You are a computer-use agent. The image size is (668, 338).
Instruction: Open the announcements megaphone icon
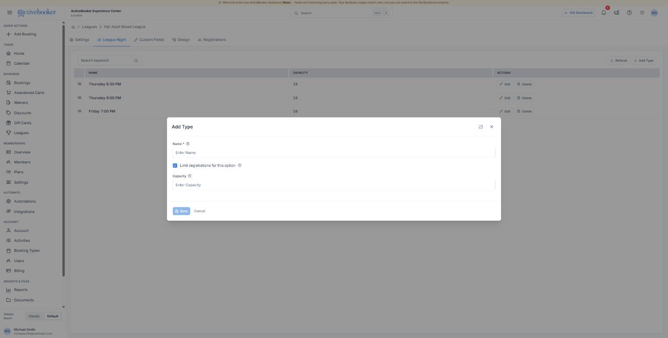(617, 13)
